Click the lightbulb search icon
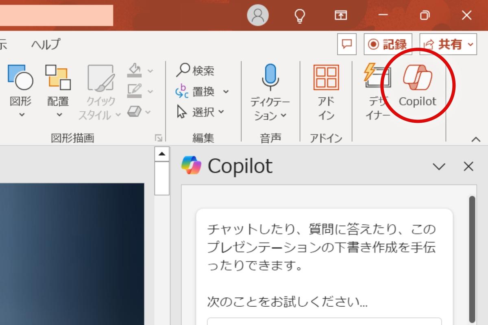The width and height of the screenshot is (488, 325). pyautogui.click(x=300, y=15)
